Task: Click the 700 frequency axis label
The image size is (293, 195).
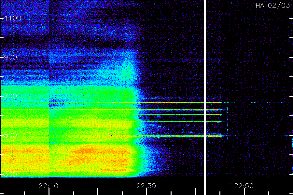Action: (10, 96)
